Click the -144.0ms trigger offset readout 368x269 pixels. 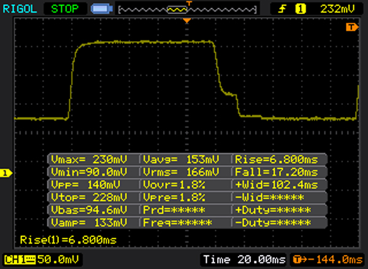tap(328, 260)
